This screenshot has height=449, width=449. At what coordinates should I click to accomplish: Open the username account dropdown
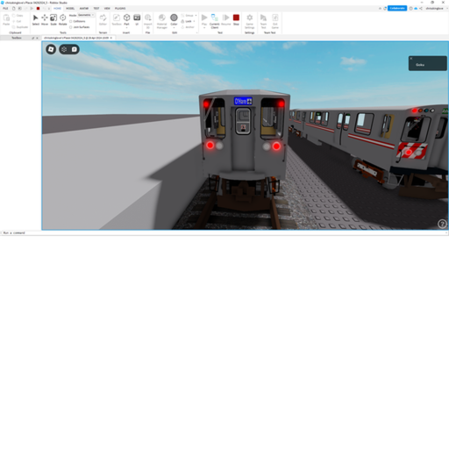(x=435, y=9)
